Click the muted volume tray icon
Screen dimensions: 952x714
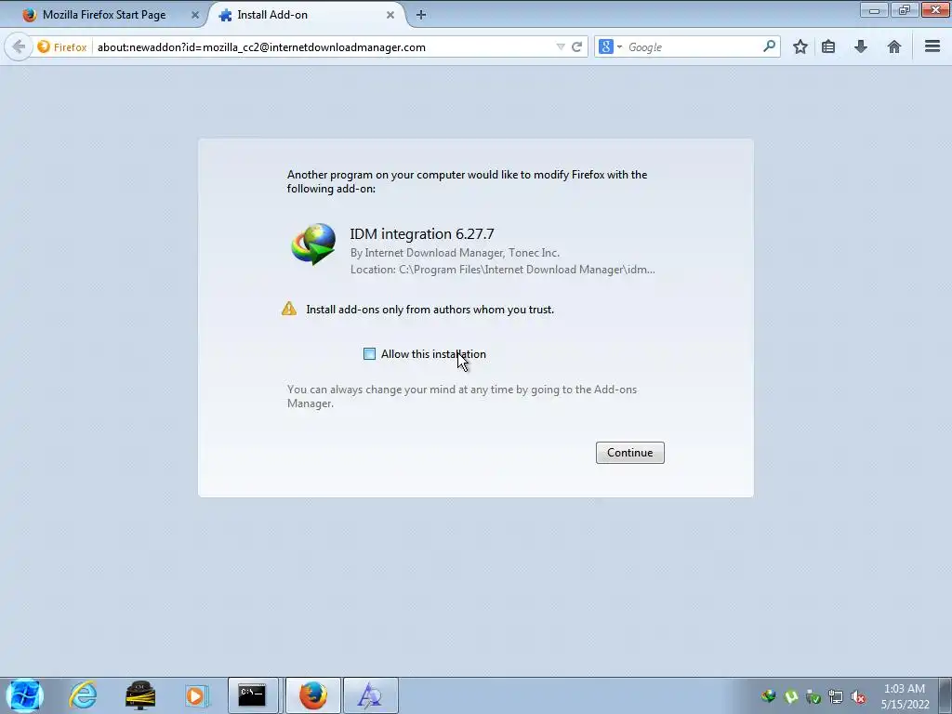point(858,697)
